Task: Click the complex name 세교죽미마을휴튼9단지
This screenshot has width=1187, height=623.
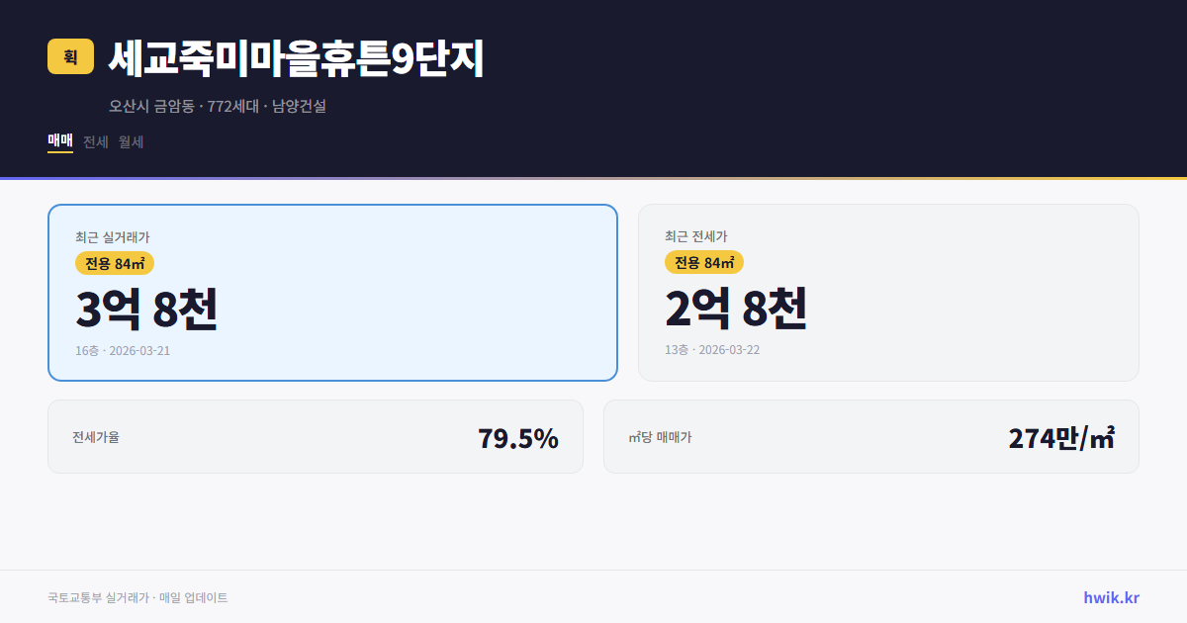Action: [x=294, y=58]
